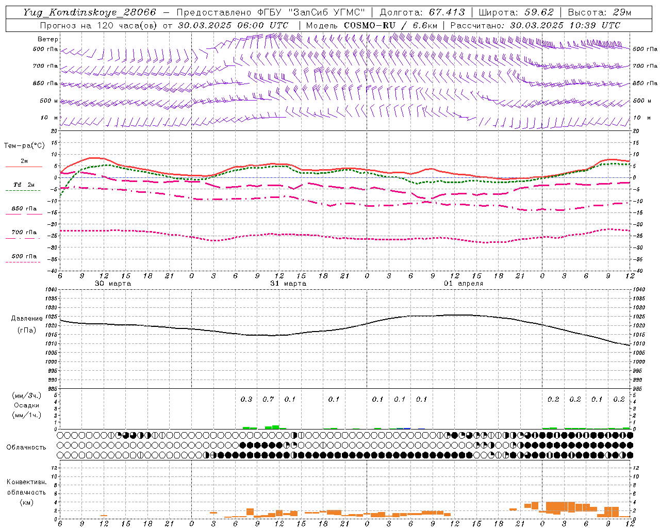
Task: Click the Ветер wind panel label
Action: click(x=48, y=39)
